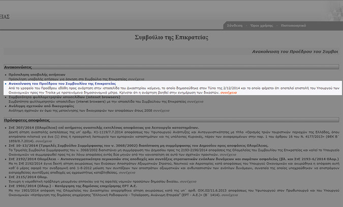This screenshot has width=343, height=207.
Task: Open the συνέχεια link of the ΣτΕ 2115/2014 decision
Action: pyautogui.click(x=188, y=182)
